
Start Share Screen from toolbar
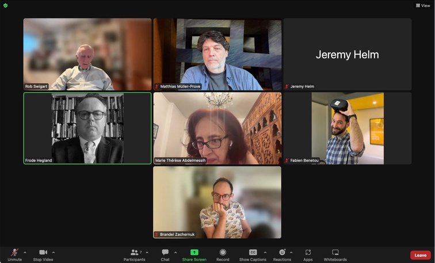194,253
